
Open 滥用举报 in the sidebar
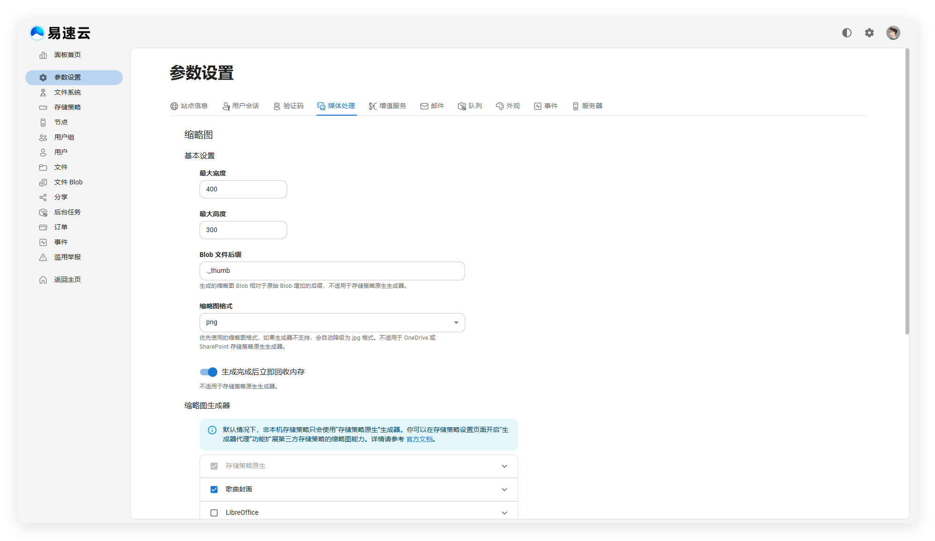[x=67, y=257]
